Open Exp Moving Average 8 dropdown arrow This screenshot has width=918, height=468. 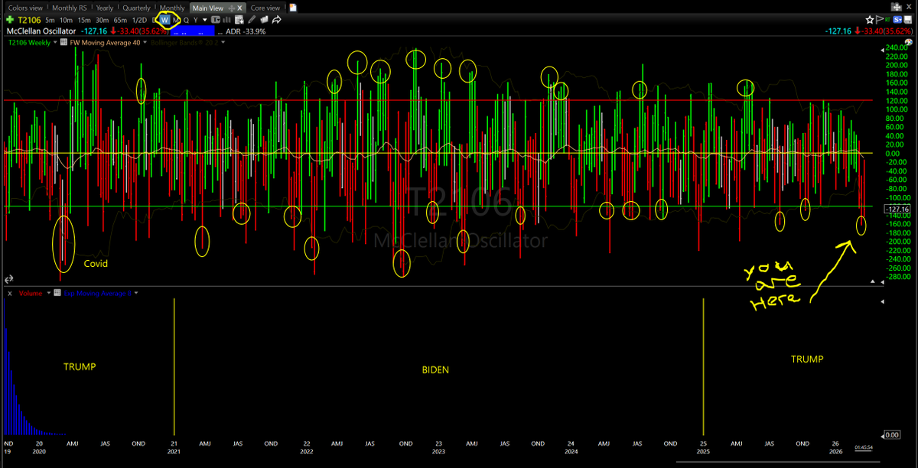(x=136, y=293)
